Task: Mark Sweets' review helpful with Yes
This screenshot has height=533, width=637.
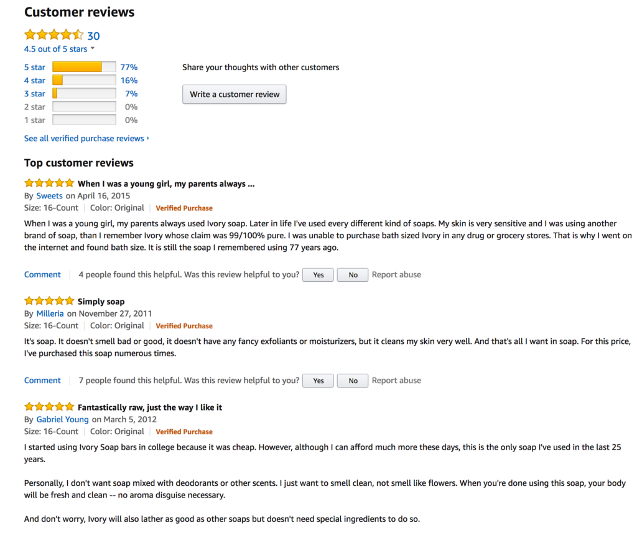Action: pyautogui.click(x=318, y=275)
